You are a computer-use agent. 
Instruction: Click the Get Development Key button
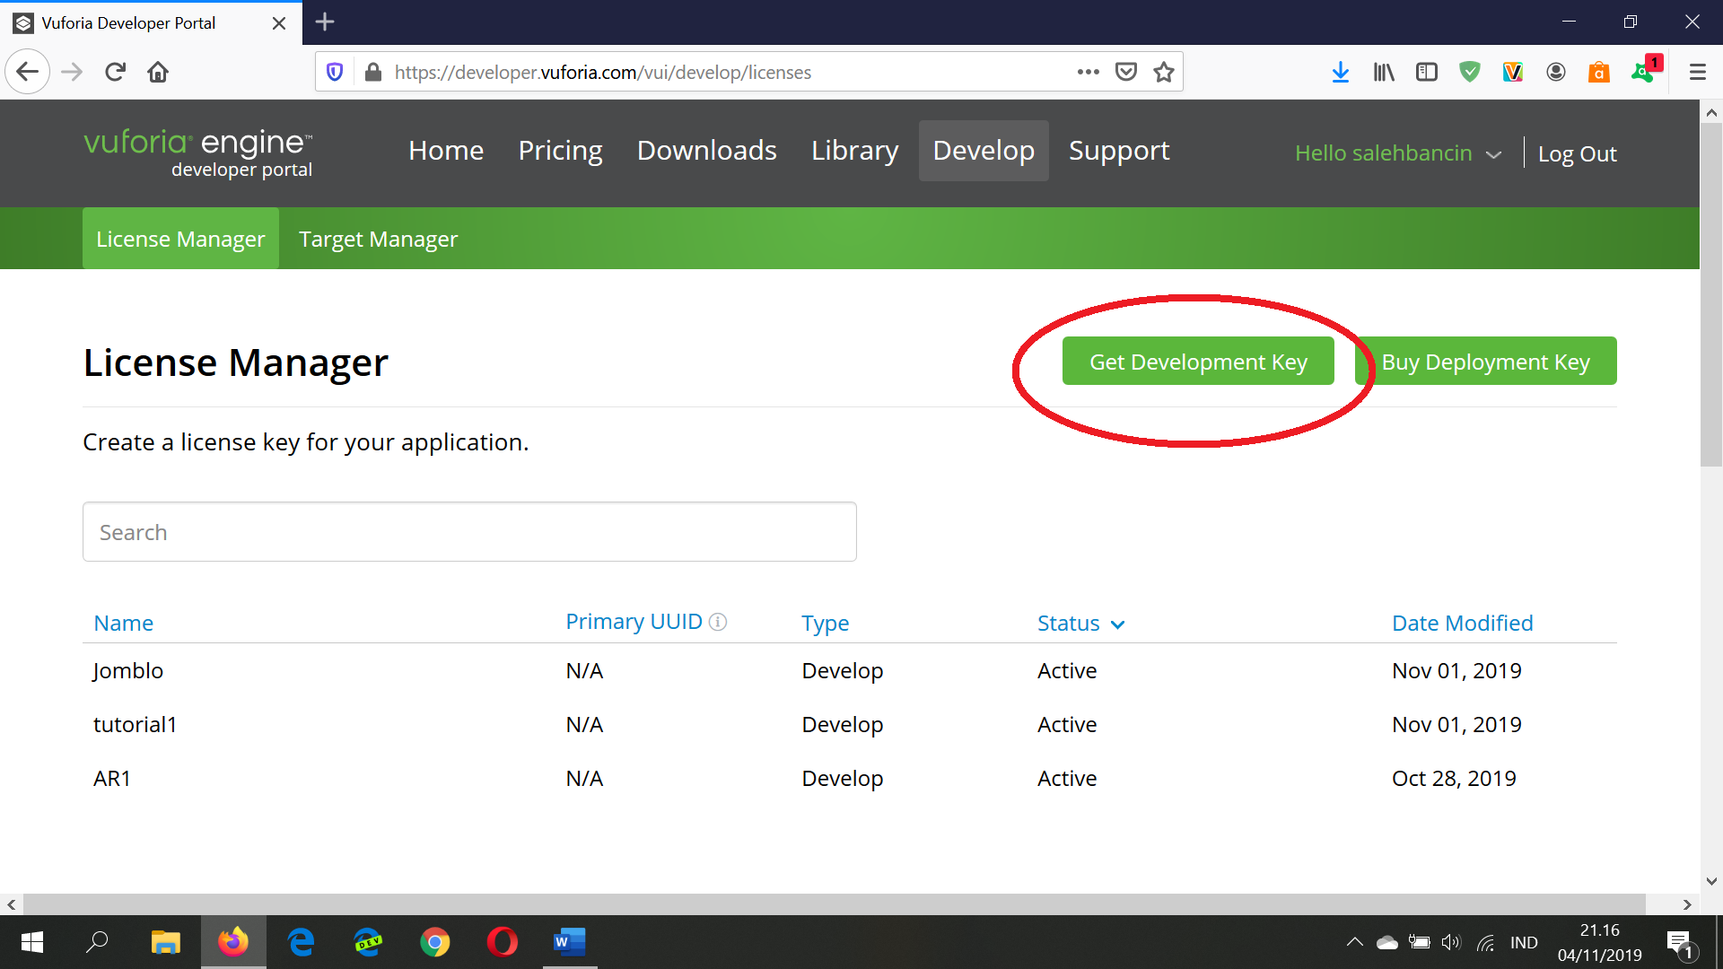[x=1198, y=361]
